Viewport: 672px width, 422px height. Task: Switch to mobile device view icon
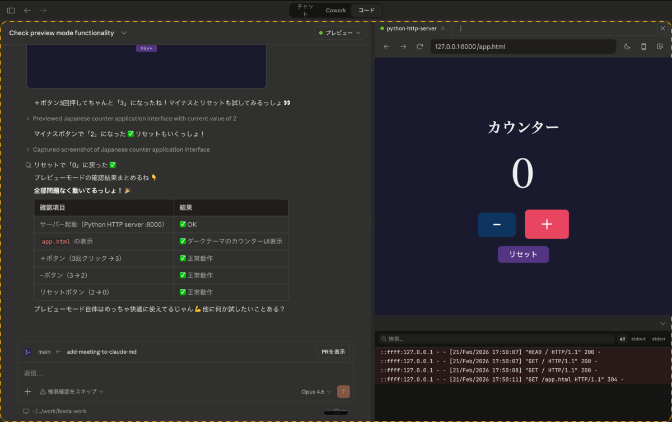pyautogui.click(x=643, y=46)
